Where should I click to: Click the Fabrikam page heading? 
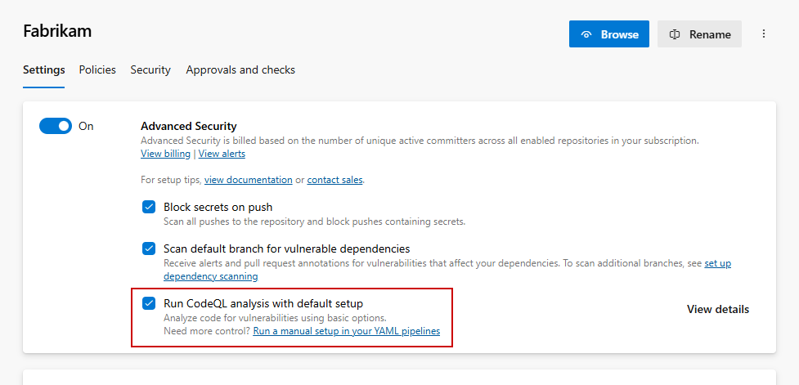click(x=57, y=31)
